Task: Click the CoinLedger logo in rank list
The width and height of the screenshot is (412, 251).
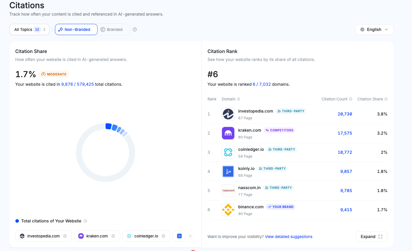Action: coord(228,152)
